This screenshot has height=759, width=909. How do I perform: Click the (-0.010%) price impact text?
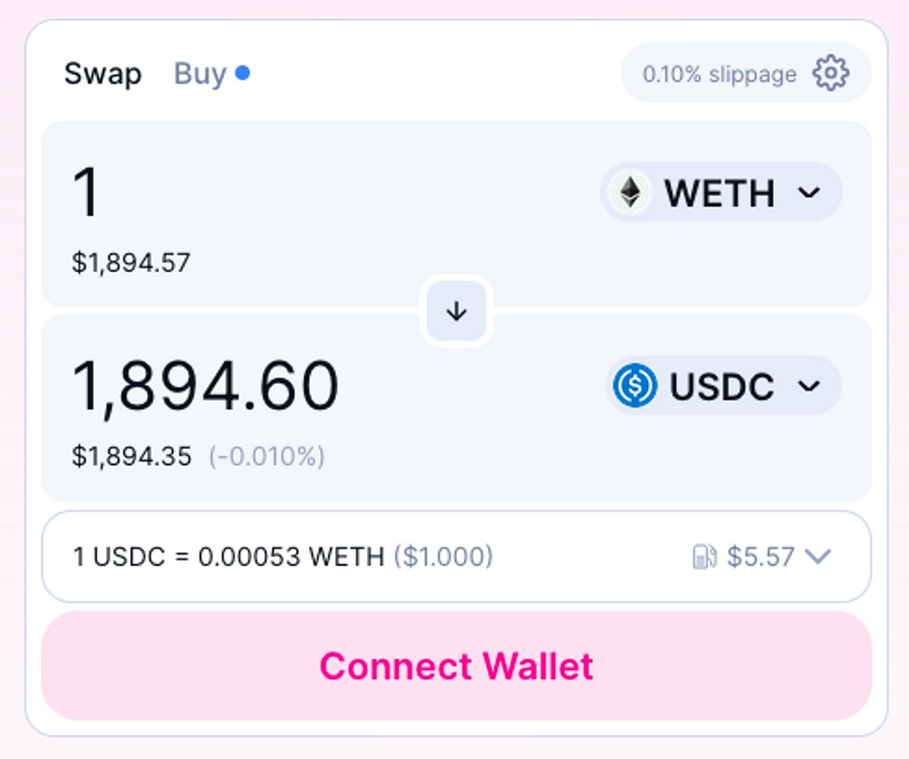(267, 457)
